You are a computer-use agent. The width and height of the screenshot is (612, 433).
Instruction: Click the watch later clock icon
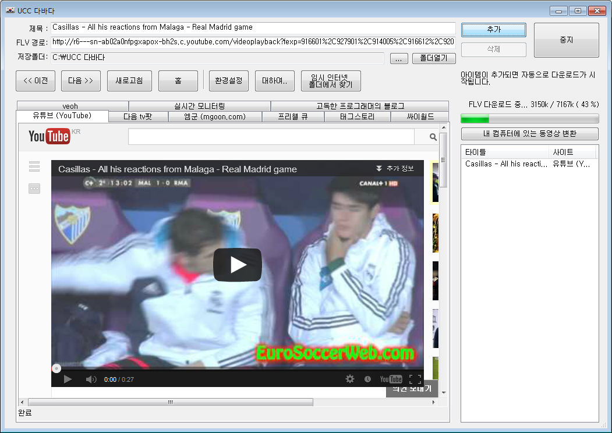point(367,379)
